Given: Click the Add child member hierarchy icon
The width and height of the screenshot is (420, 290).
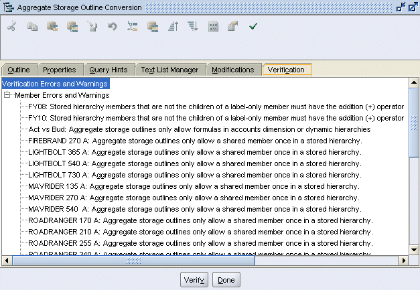Looking at the screenshot, I should coord(133,26).
